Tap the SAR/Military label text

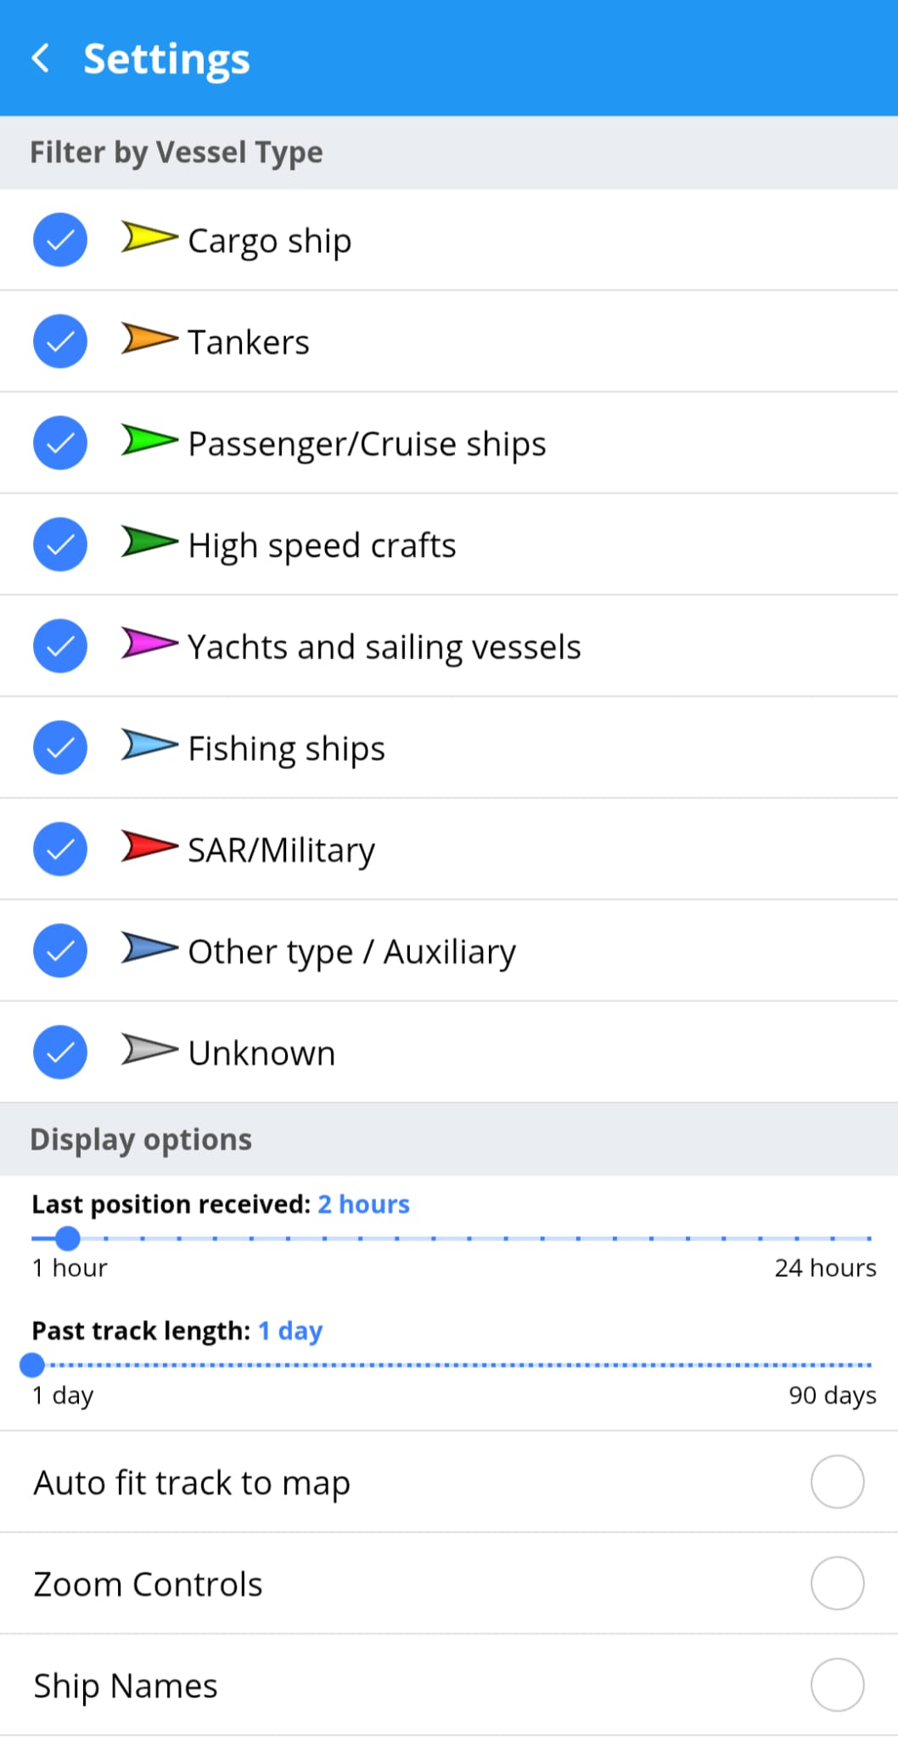281,850
